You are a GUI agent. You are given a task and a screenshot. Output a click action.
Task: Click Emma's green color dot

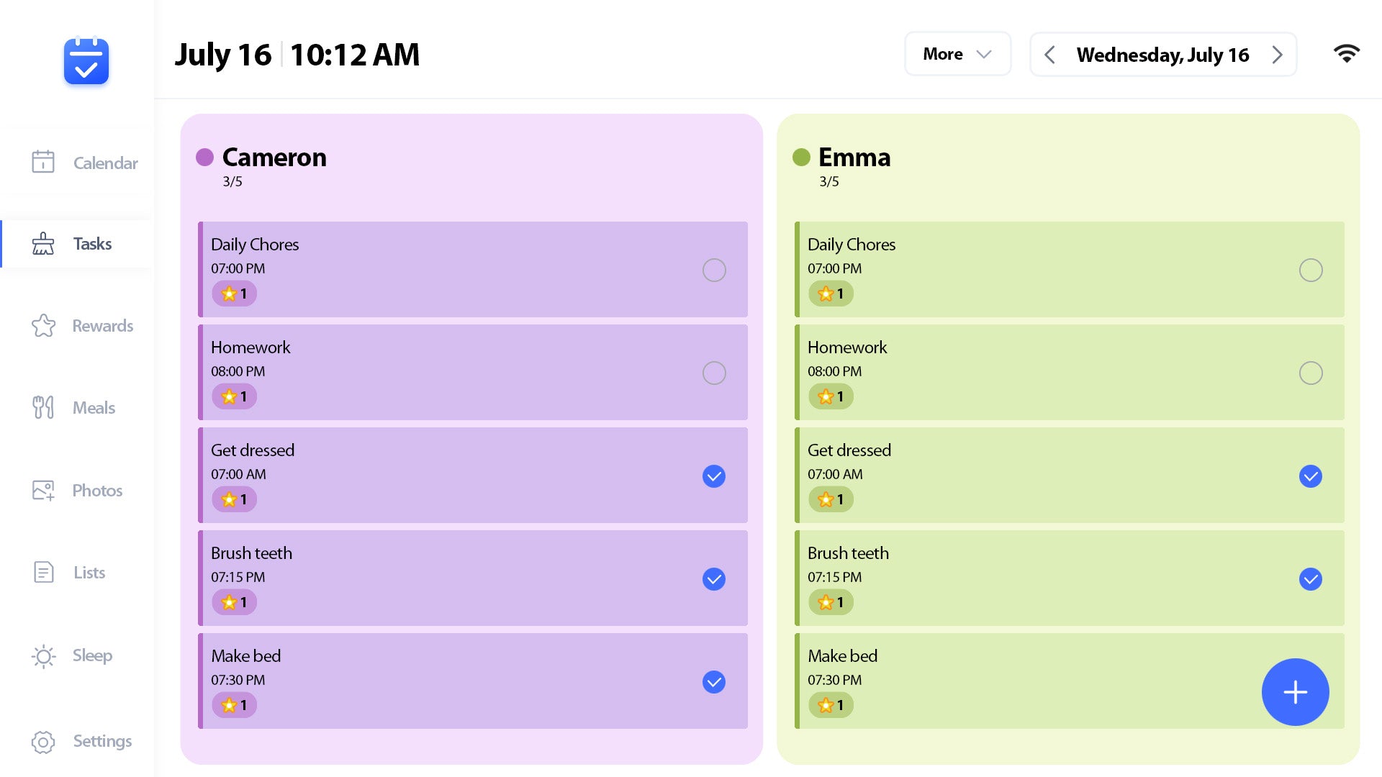point(801,157)
